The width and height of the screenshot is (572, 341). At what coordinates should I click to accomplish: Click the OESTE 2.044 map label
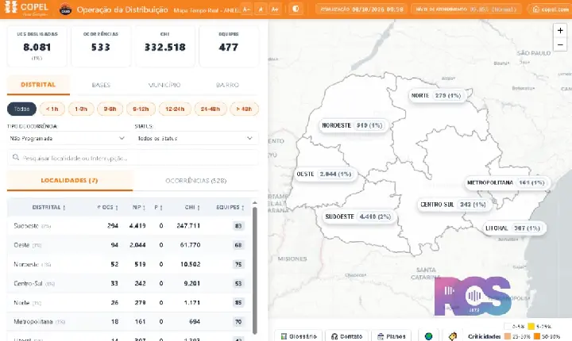324,174
